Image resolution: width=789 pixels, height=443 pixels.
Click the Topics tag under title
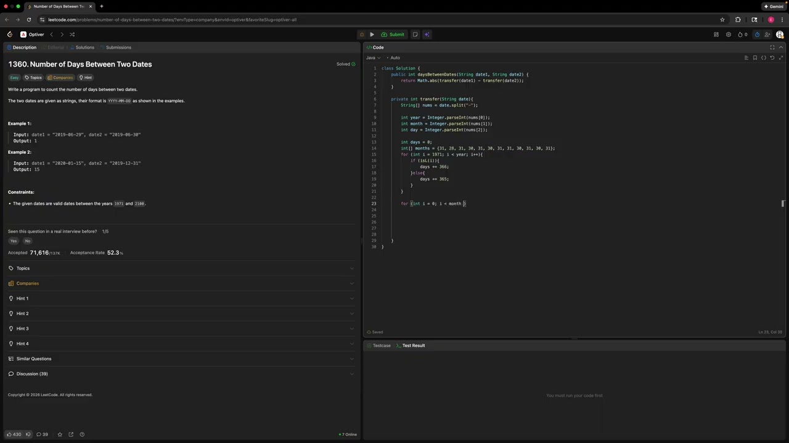(x=33, y=78)
